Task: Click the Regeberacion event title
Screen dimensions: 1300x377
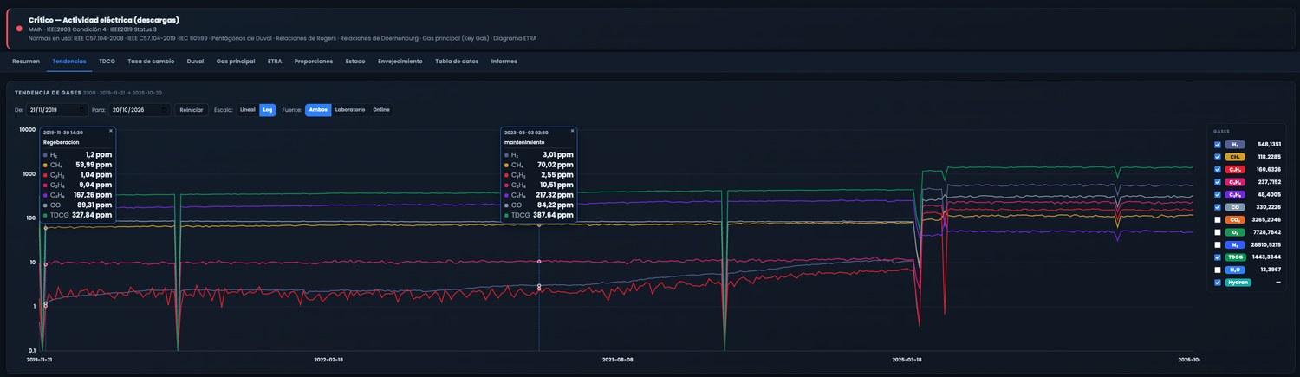Action: [x=62, y=141]
